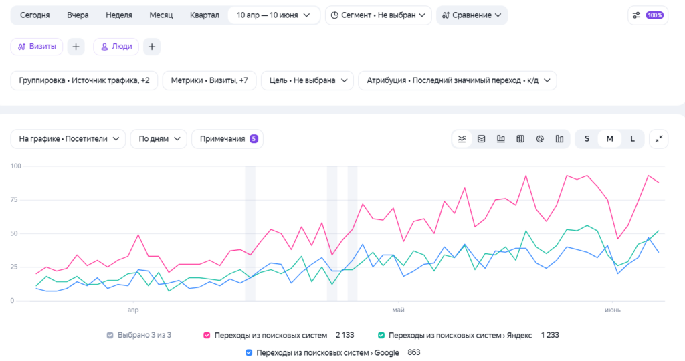This screenshot has width=685, height=361.
Task: Uncheck the blue Google series checkbox
Action: 249,353
